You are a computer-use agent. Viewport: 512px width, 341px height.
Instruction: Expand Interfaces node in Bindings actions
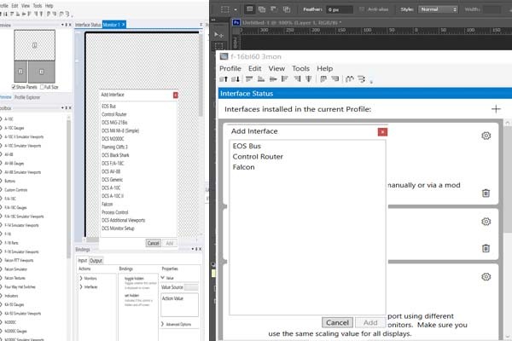coord(81,286)
